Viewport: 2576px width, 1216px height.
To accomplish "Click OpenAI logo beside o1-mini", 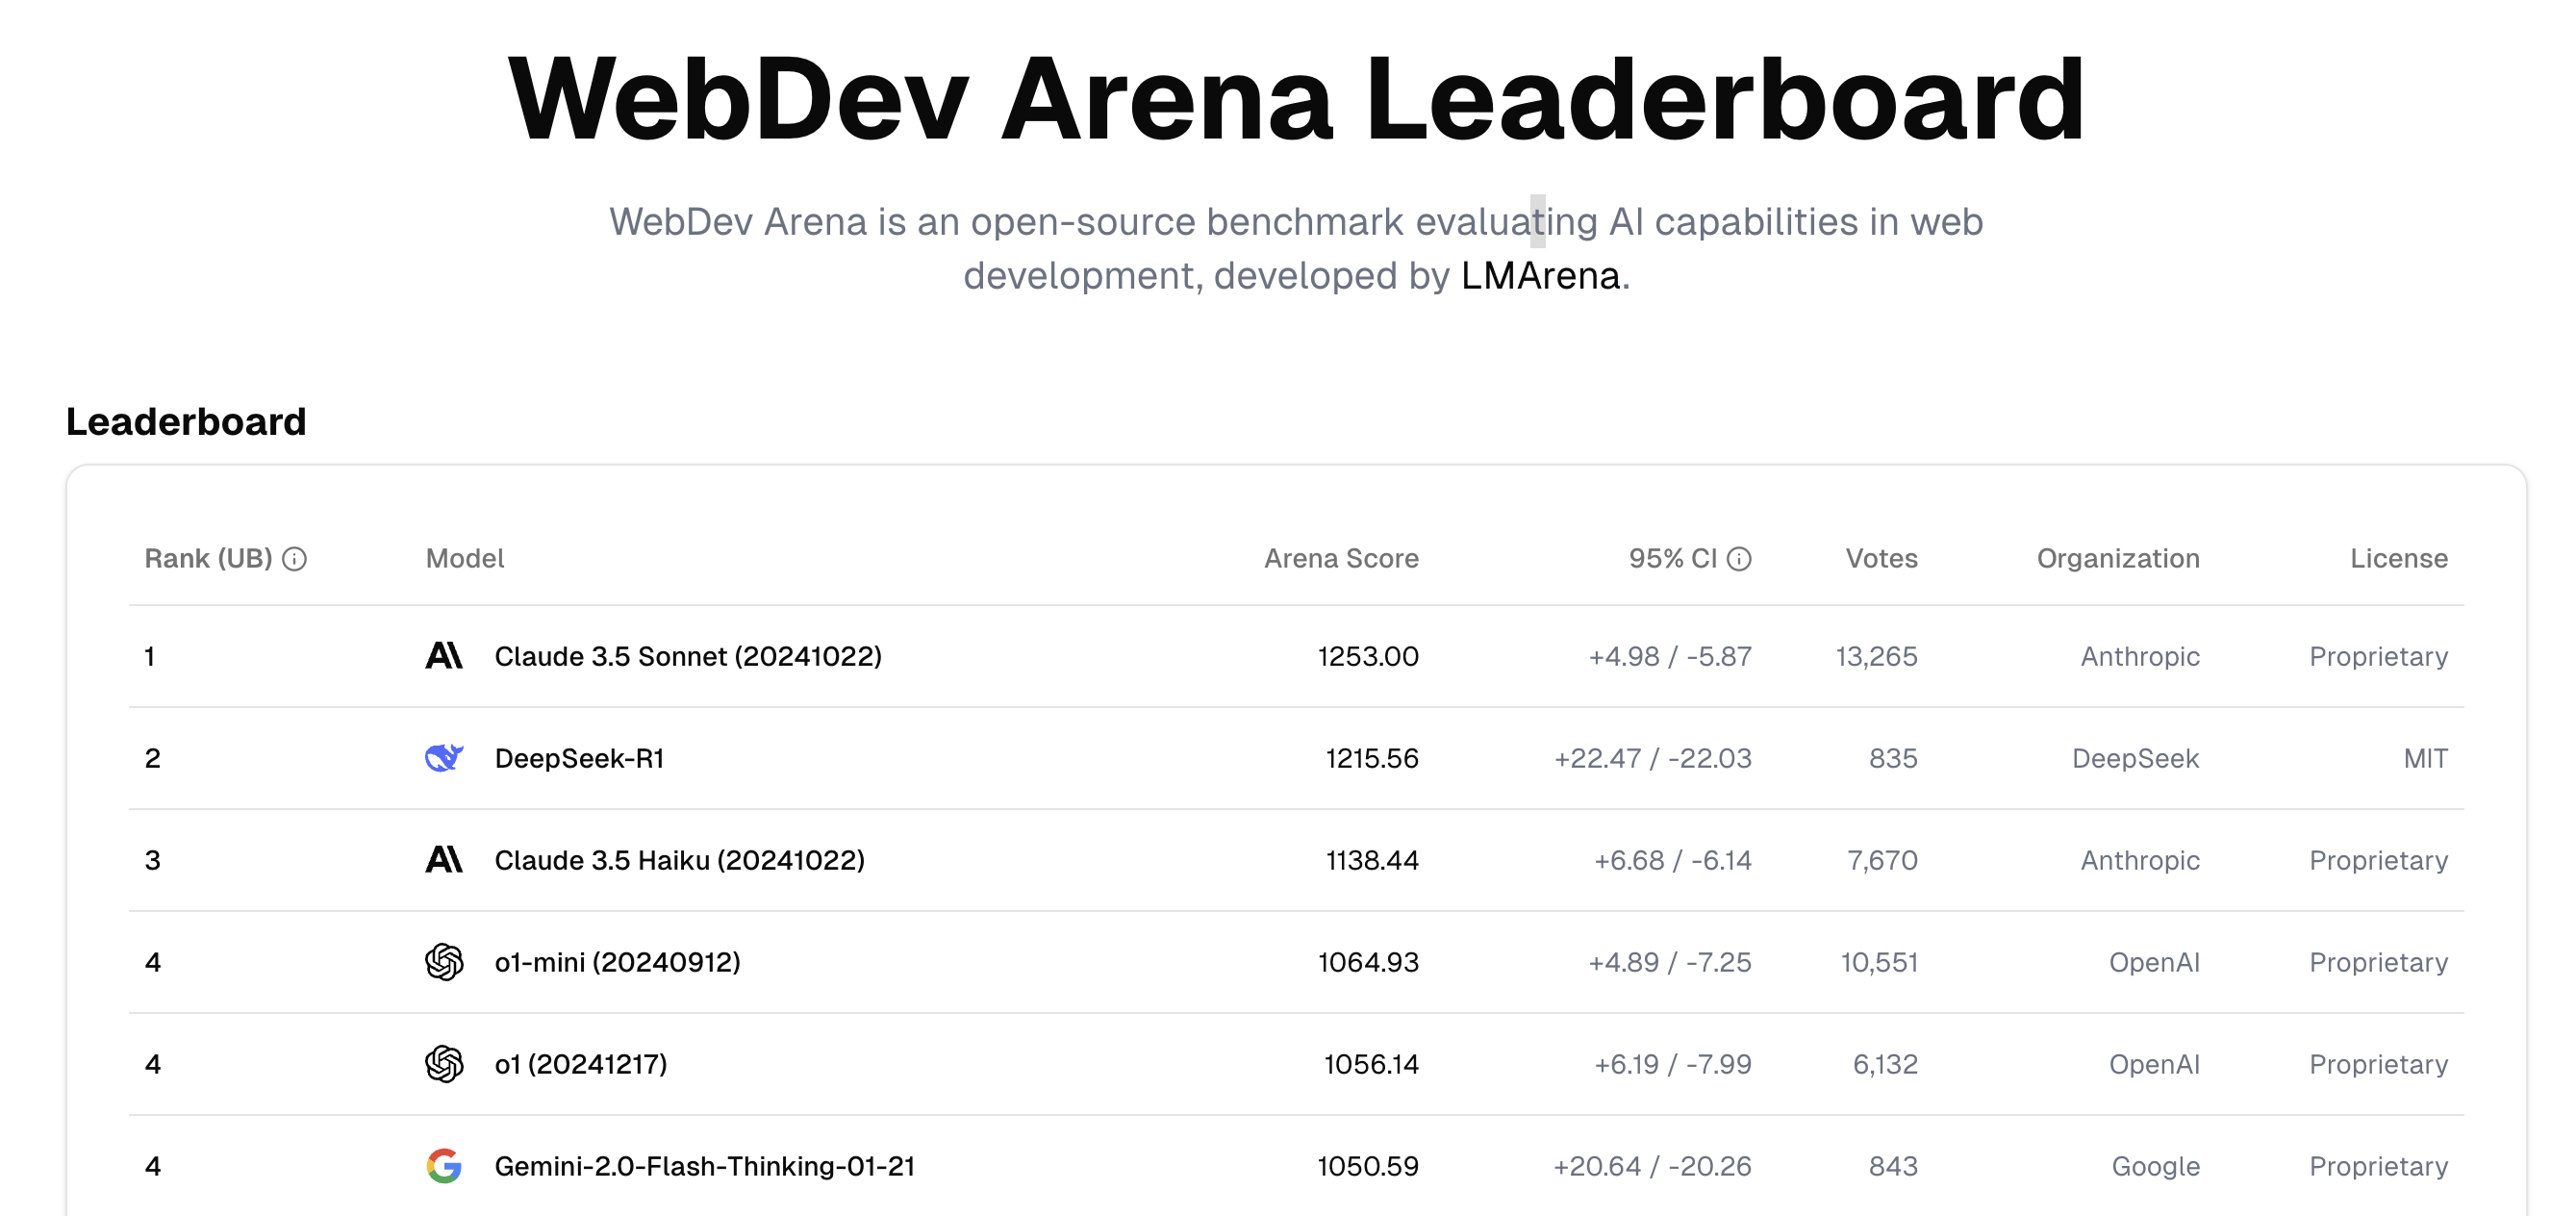I will point(444,962).
